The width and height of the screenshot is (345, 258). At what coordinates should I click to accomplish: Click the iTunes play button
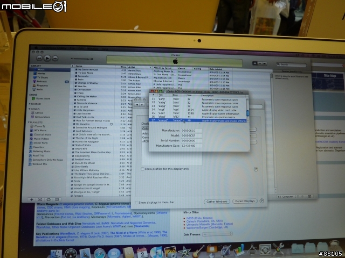pyautogui.click(x=47, y=58)
